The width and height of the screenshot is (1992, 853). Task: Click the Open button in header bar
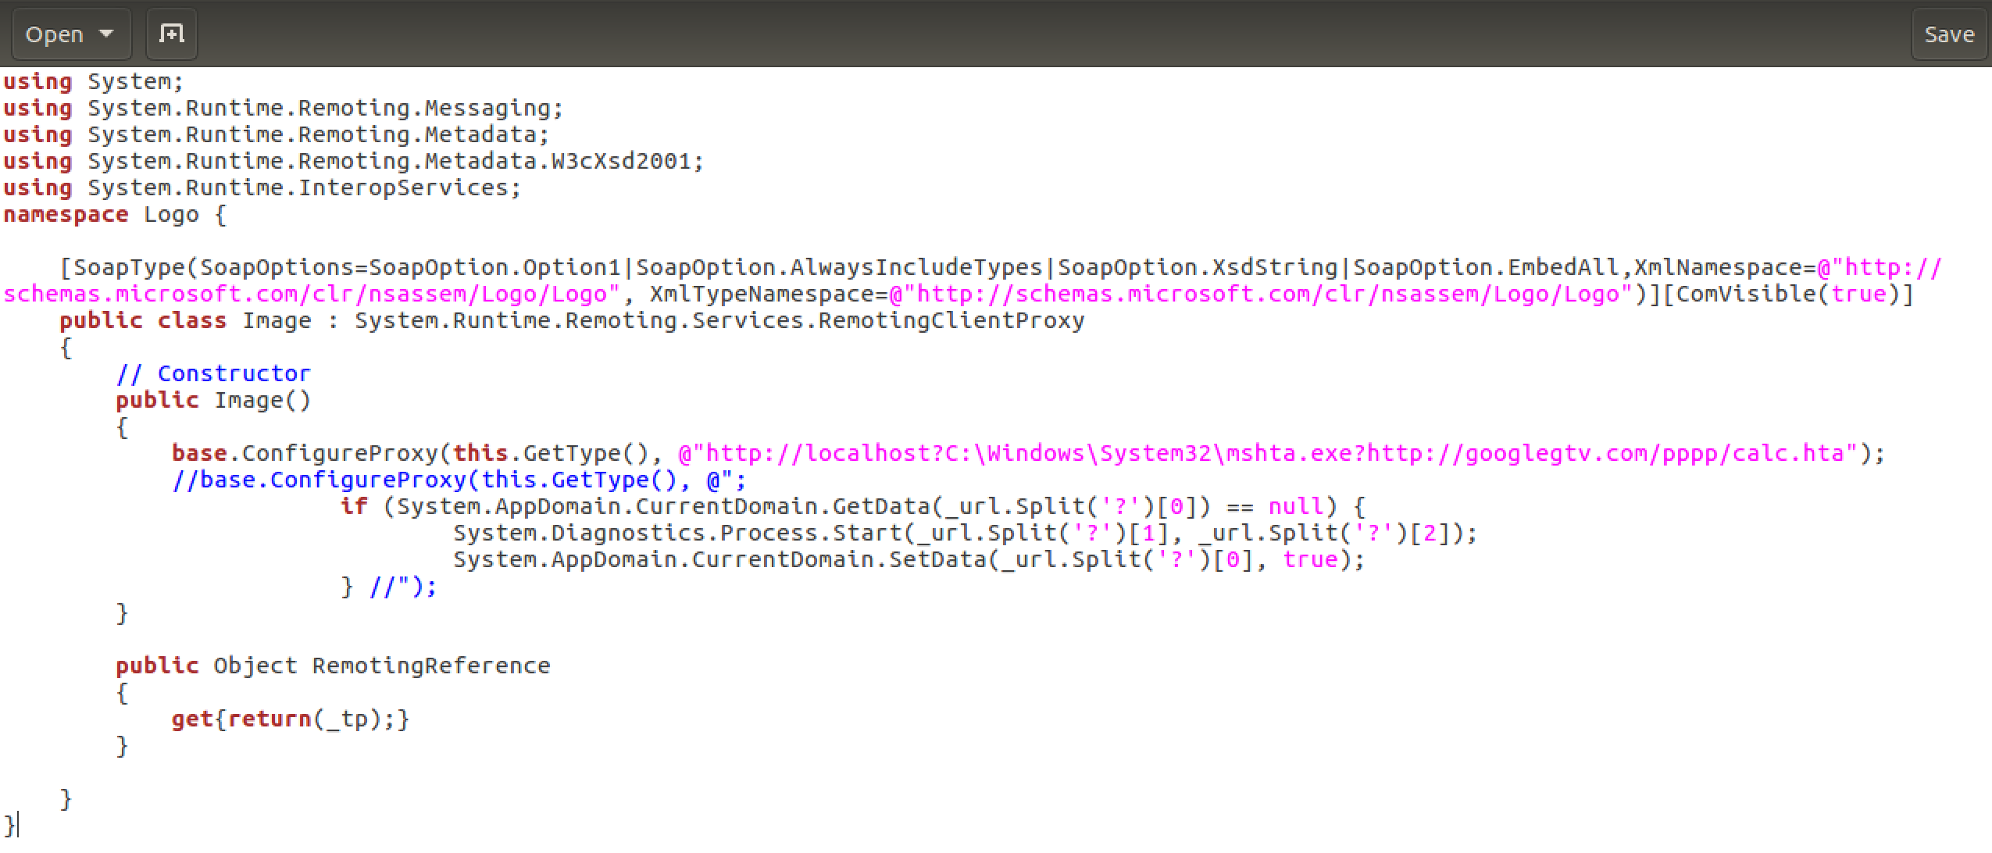pos(54,34)
